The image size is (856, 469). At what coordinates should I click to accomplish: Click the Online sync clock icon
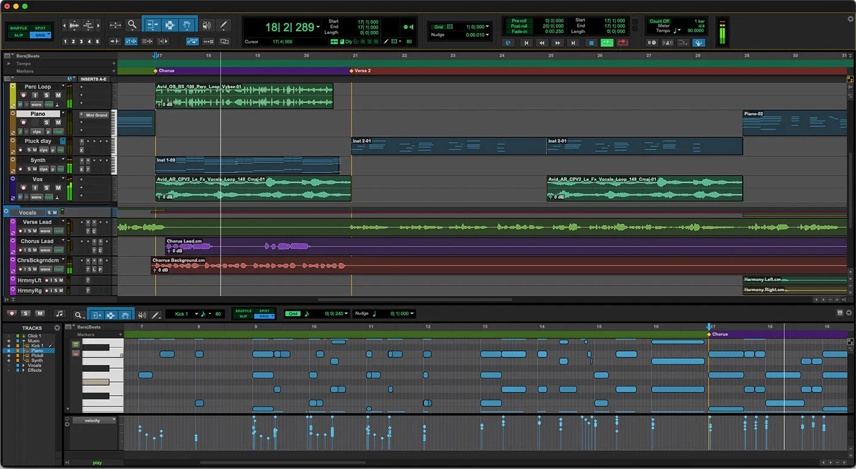click(509, 43)
